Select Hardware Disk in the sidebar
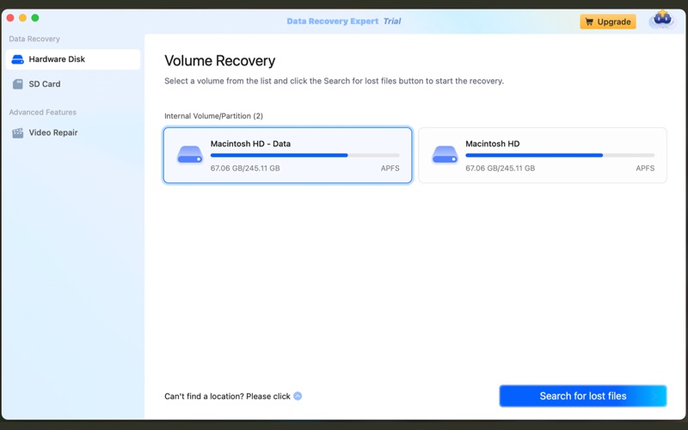This screenshot has height=430, width=688. (x=72, y=59)
